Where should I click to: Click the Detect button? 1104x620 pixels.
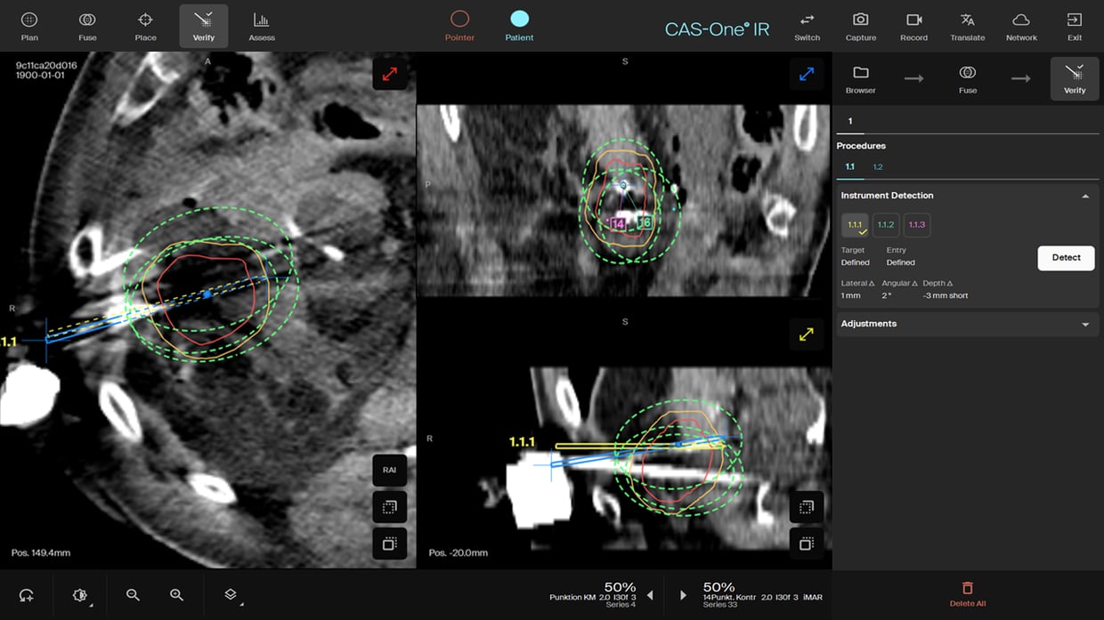(x=1066, y=258)
